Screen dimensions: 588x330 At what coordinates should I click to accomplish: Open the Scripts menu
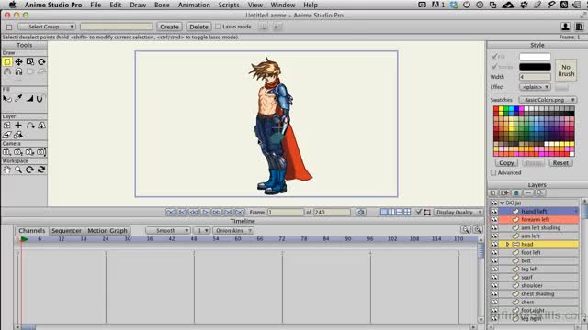(229, 5)
